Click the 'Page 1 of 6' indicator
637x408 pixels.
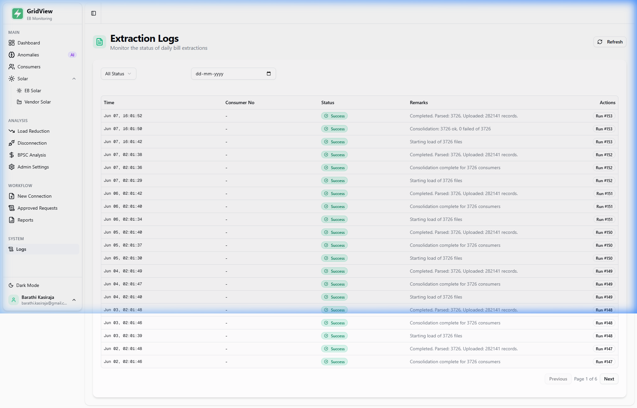(586, 379)
